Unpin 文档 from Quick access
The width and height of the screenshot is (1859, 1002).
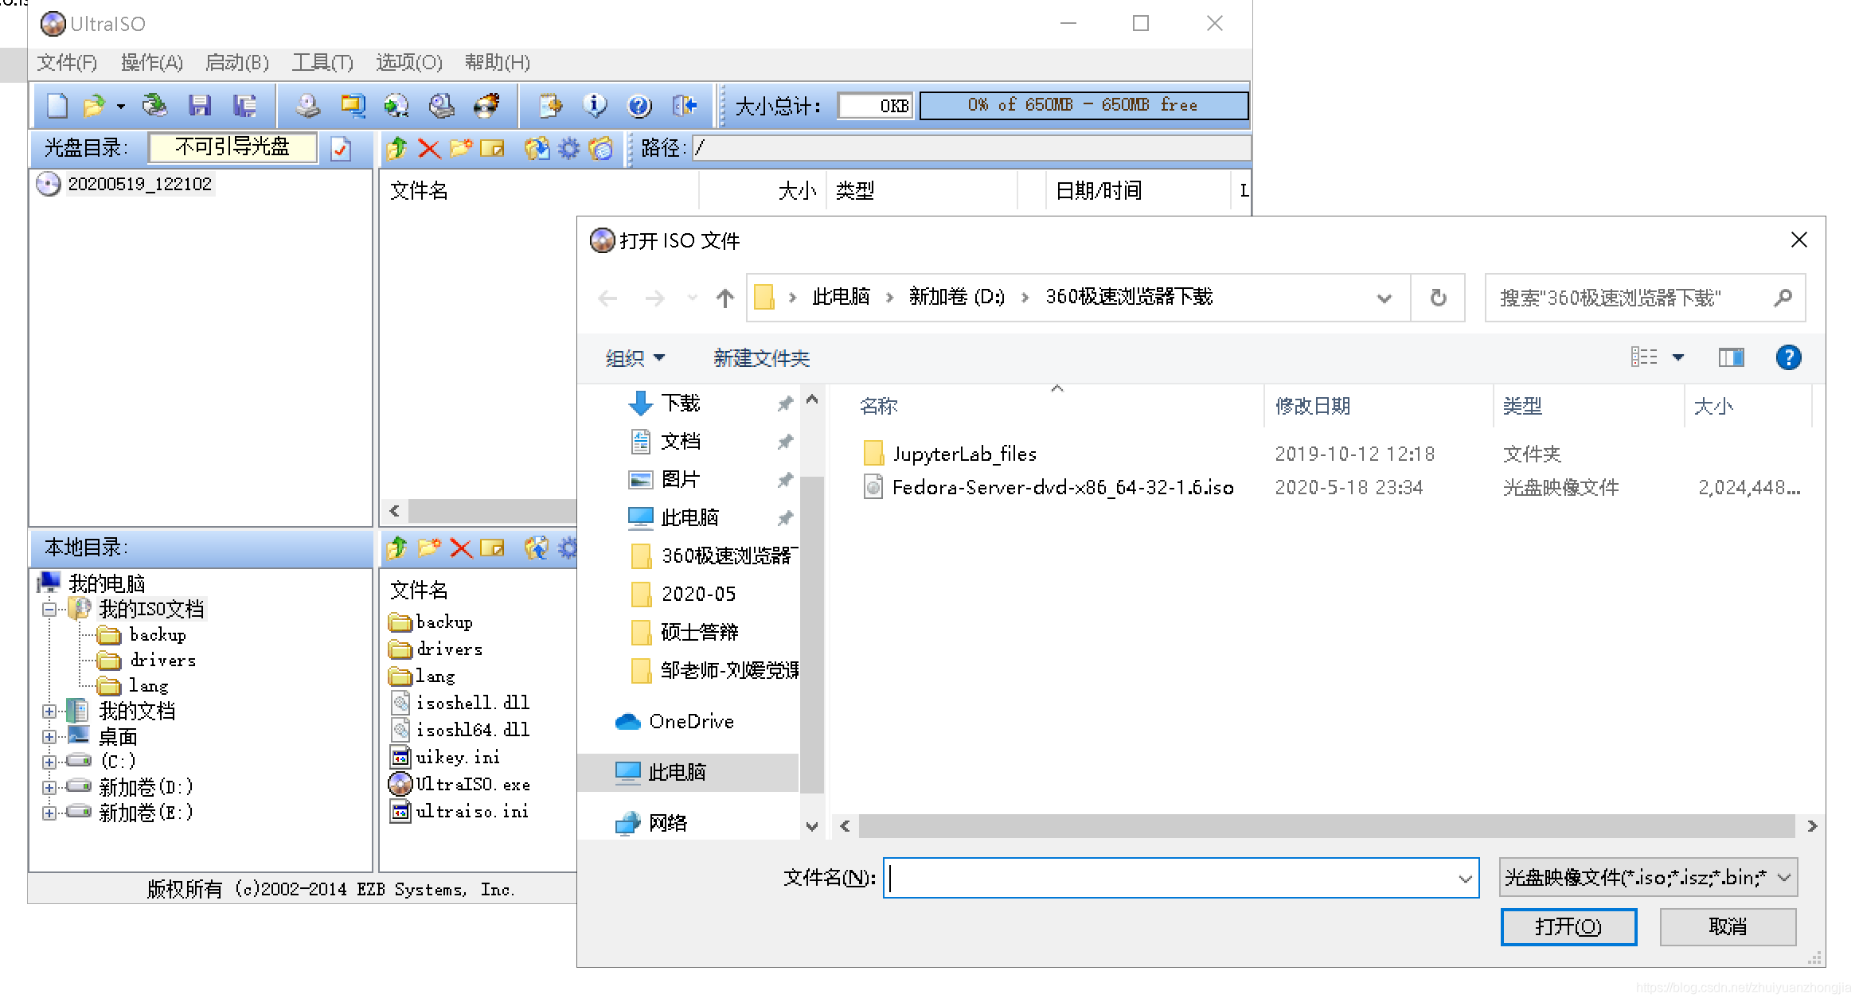point(785,442)
